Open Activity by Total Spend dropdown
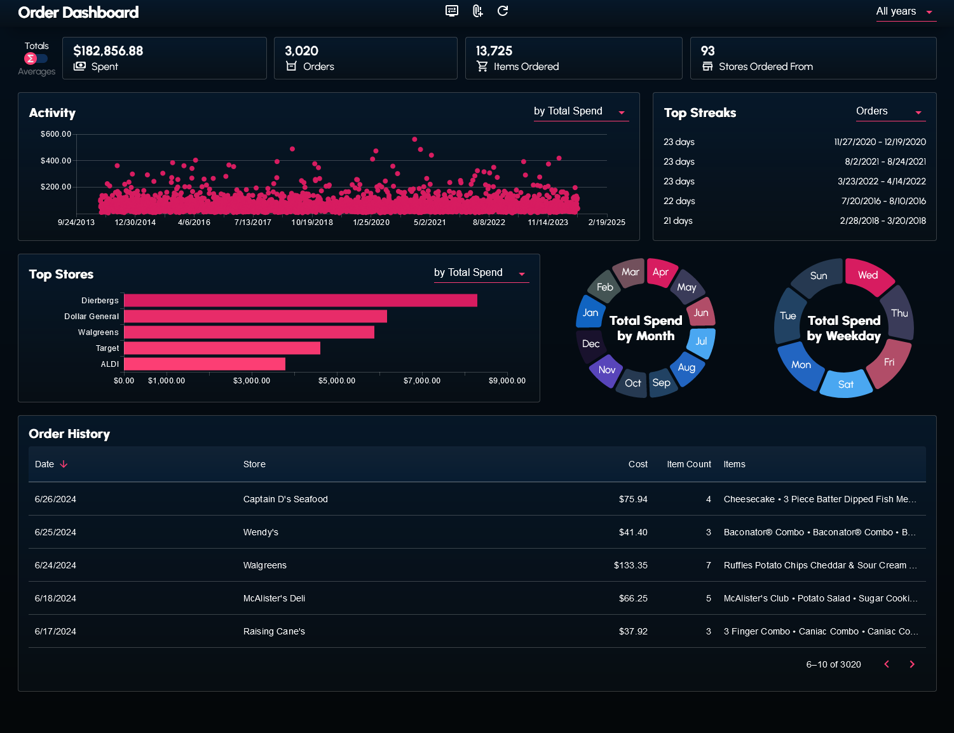This screenshot has height=733, width=954. coord(580,111)
